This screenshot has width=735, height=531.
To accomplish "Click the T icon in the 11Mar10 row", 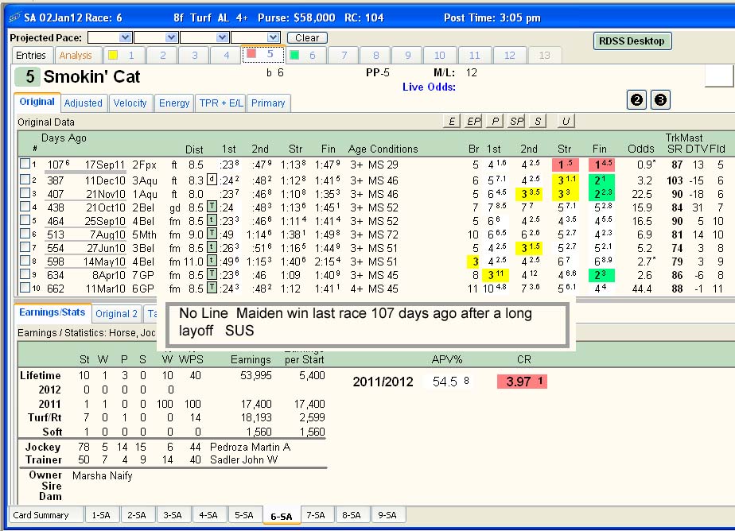I will (x=212, y=289).
